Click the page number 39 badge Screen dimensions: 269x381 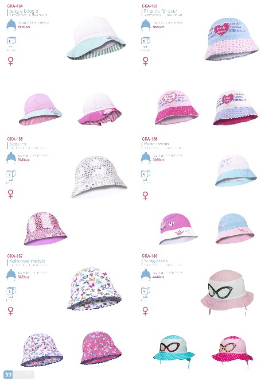8,374
